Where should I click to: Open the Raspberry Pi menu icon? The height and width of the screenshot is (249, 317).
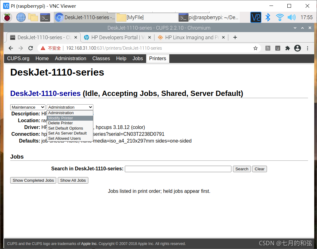click(7, 17)
